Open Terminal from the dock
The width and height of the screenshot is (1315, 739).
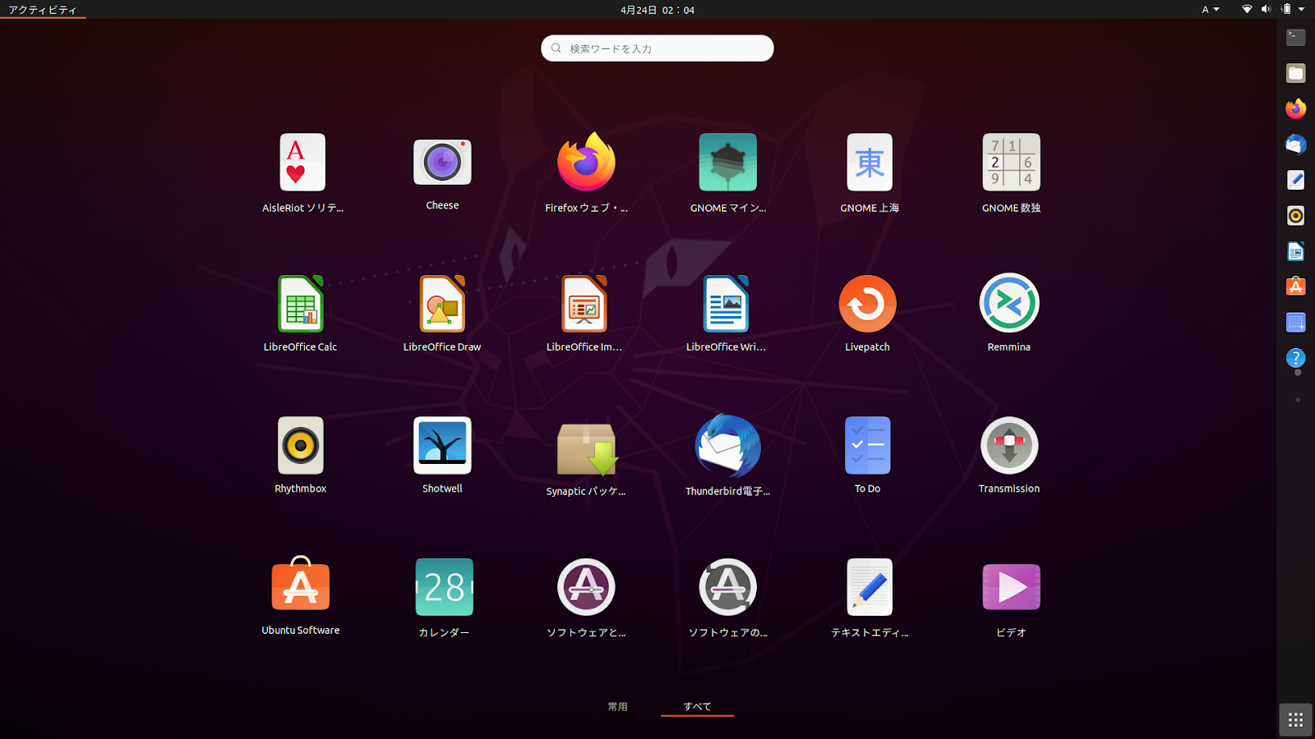[1296, 37]
